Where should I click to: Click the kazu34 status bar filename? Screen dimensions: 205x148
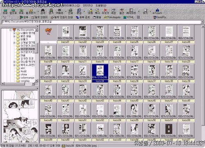tap(70, 146)
